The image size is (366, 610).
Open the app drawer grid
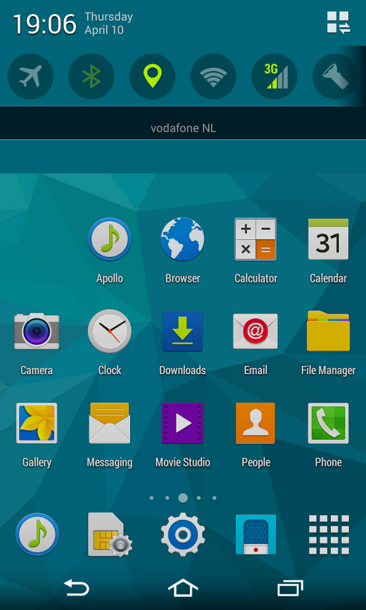pos(329,534)
